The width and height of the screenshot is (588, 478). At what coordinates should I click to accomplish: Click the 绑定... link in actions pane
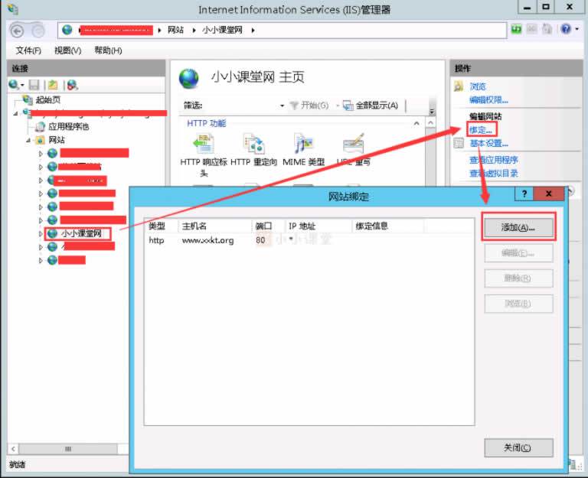pos(481,131)
